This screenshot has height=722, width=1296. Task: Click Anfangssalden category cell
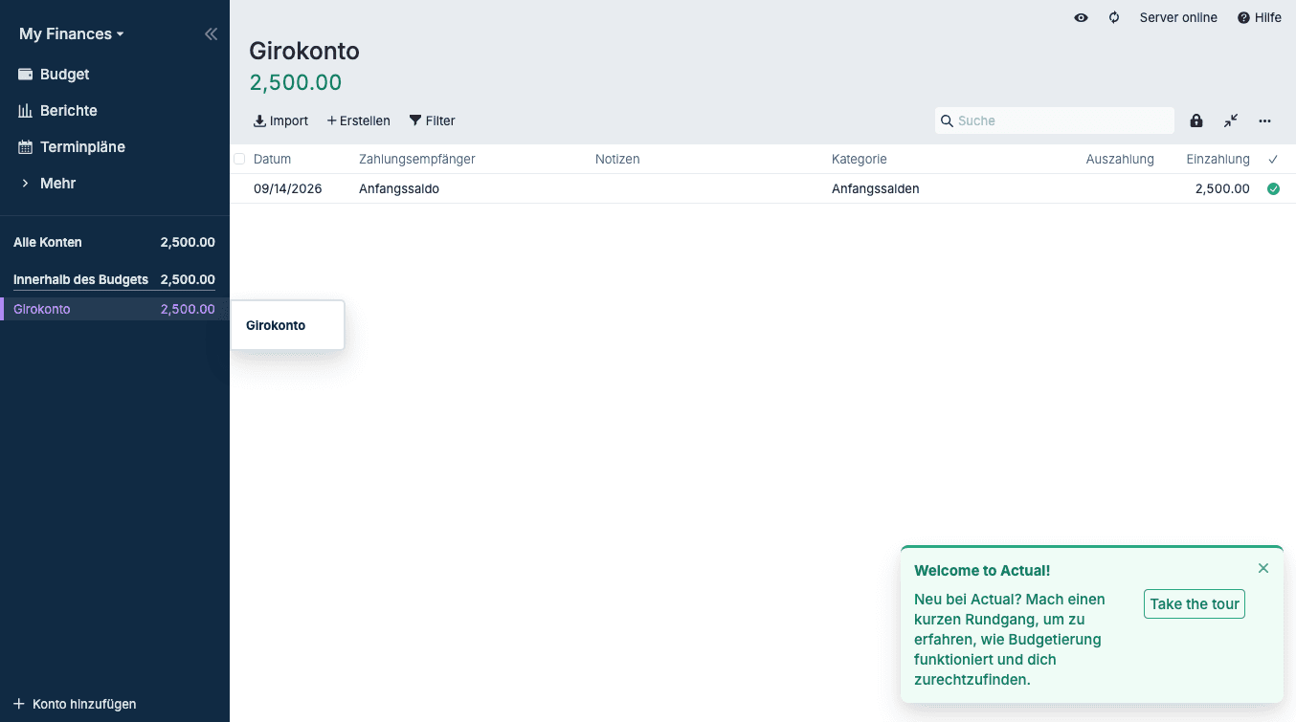pyautogui.click(x=945, y=188)
